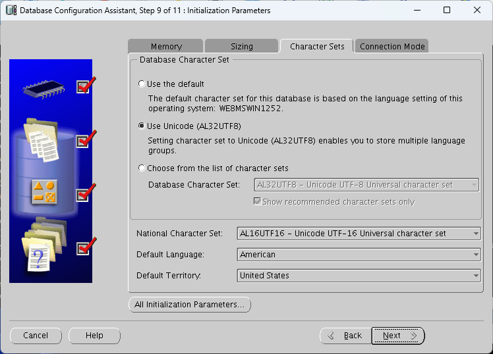
Task: Click the folders with question mark icon
Action: click(44, 244)
